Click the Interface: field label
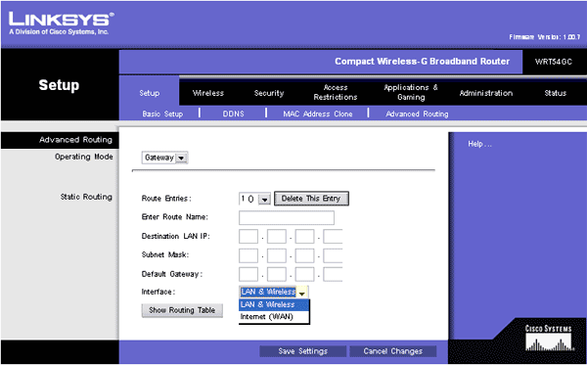 click(158, 292)
